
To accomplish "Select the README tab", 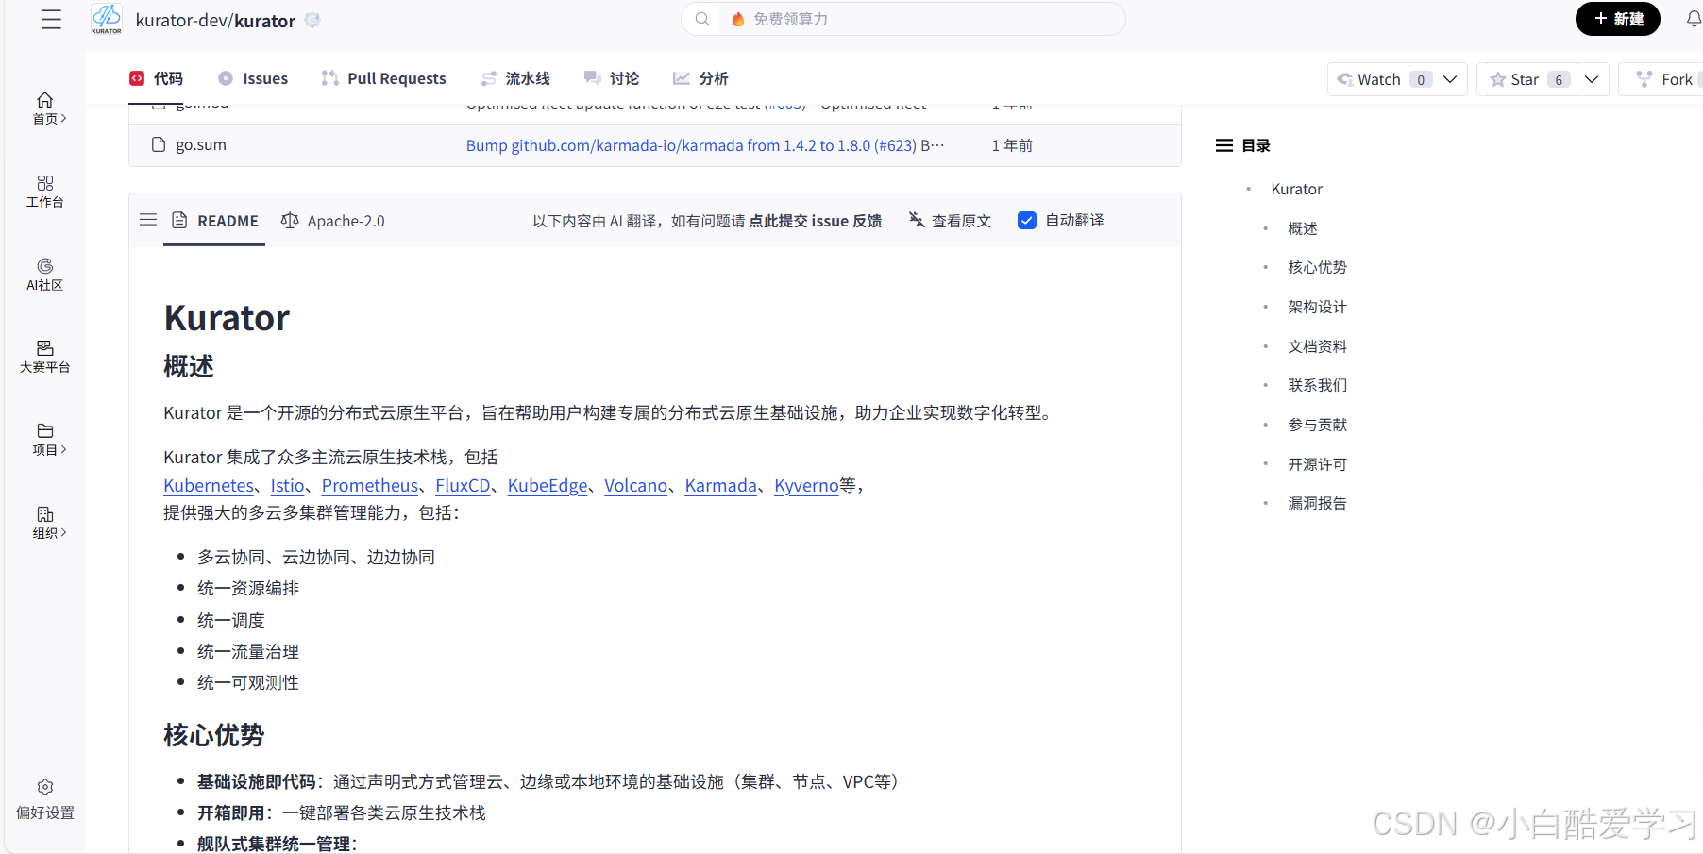I will [x=214, y=221].
